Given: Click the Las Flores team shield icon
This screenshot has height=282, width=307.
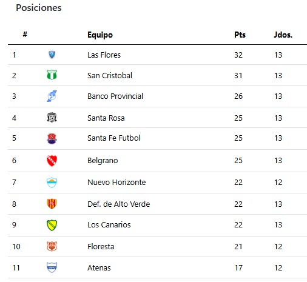Looking at the screenshot, I should [52, 55].
